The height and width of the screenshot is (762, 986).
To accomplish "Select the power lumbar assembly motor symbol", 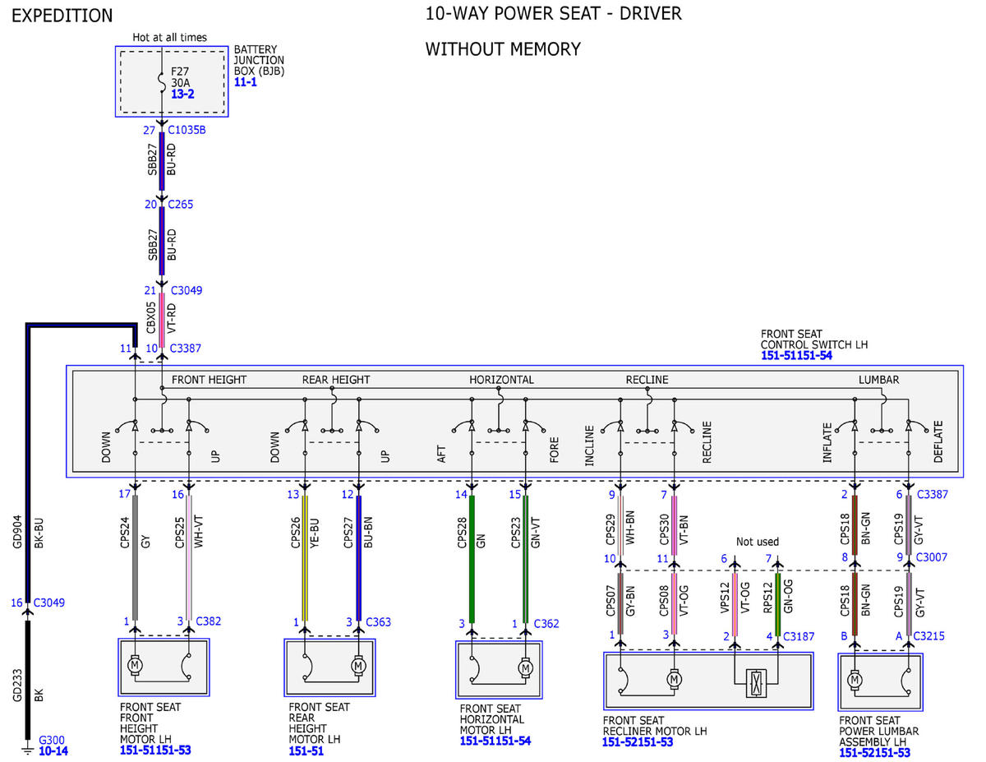I will tap(855, 680).
